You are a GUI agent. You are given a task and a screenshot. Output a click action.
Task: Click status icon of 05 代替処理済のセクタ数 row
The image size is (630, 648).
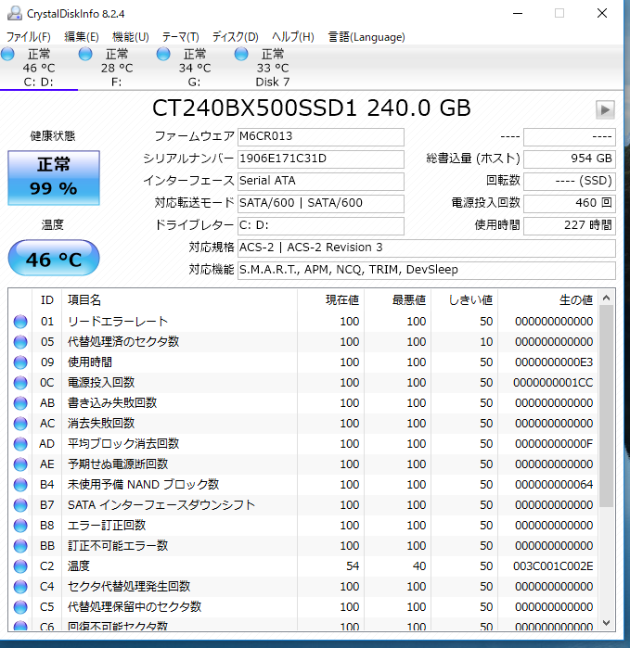(x=20, y=342)
